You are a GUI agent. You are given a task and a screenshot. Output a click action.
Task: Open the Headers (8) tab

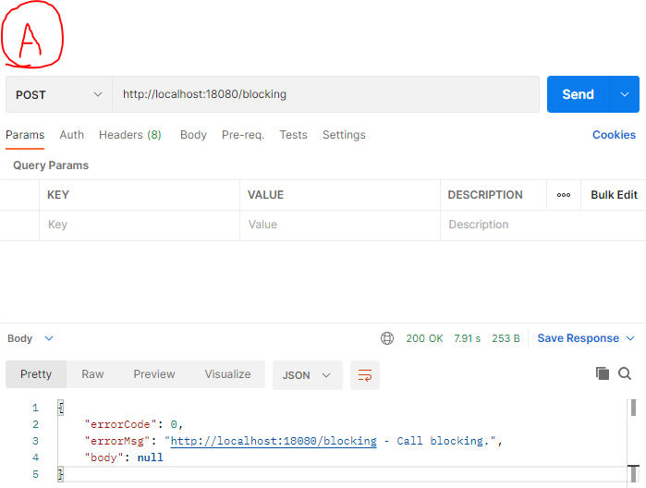point(129,135)
